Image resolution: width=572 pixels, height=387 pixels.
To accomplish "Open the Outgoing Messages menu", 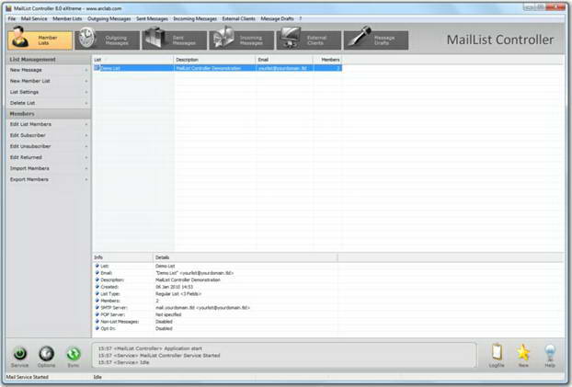I will point(109,18).
